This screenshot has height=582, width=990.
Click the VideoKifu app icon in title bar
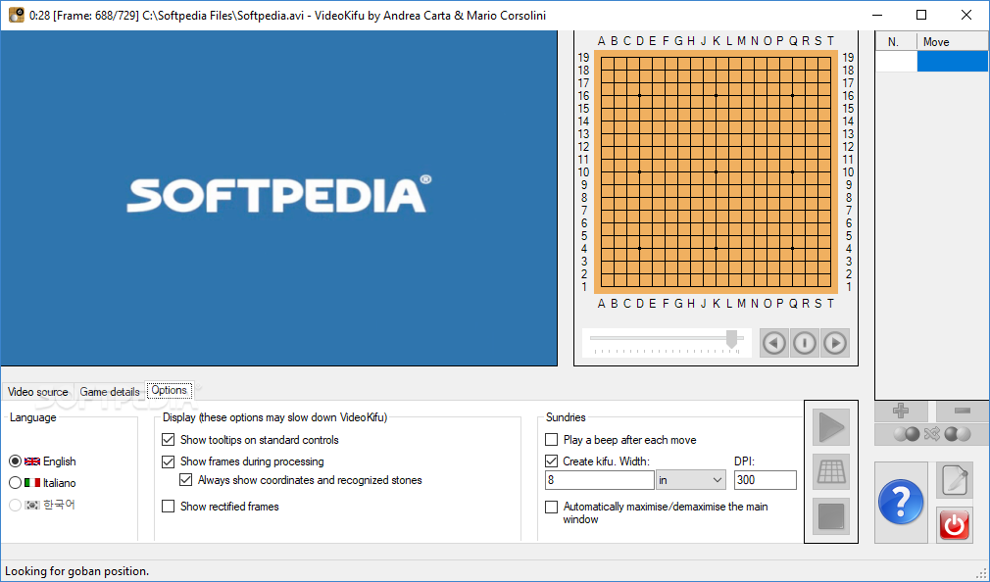[x=17, y=15]
